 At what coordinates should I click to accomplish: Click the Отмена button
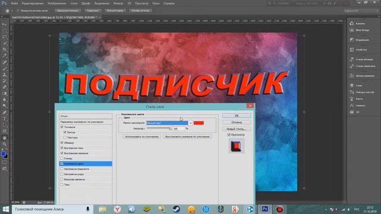tap(236, 122)
